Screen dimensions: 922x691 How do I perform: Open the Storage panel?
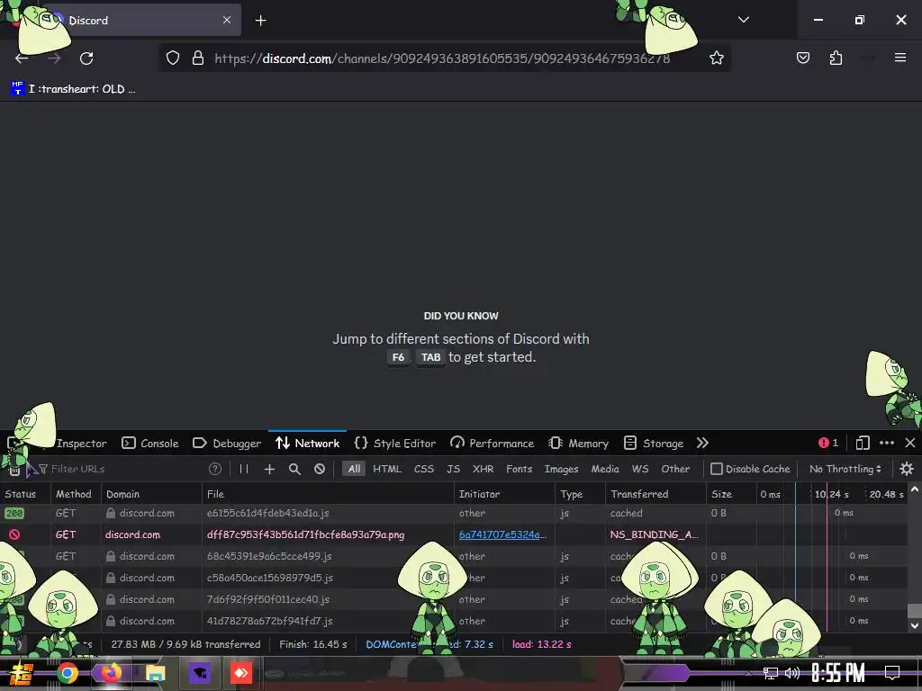click(x=654, y=443)
